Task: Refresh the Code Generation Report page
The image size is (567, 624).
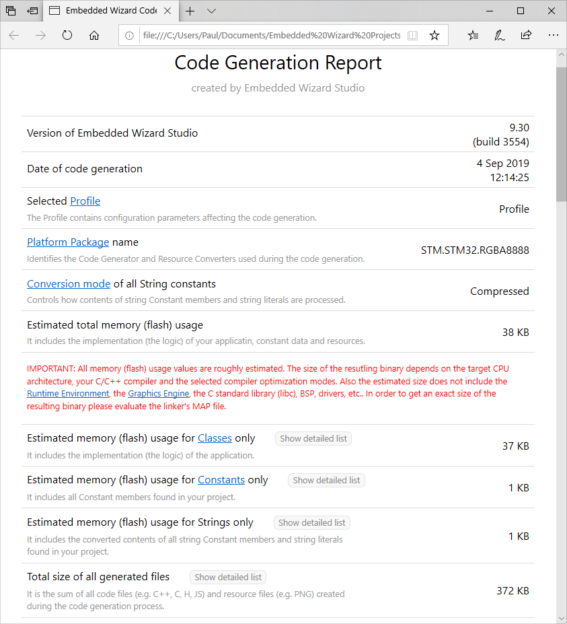Action: coord(67,35)
